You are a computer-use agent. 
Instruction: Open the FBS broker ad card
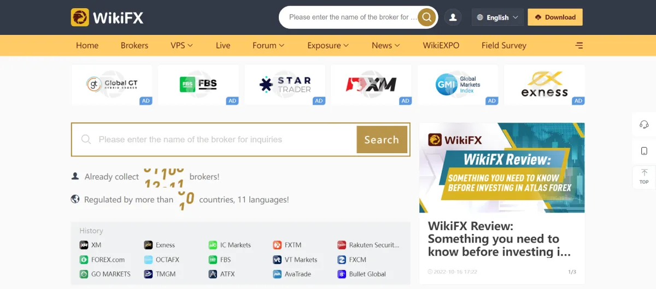tap(198, 85)
